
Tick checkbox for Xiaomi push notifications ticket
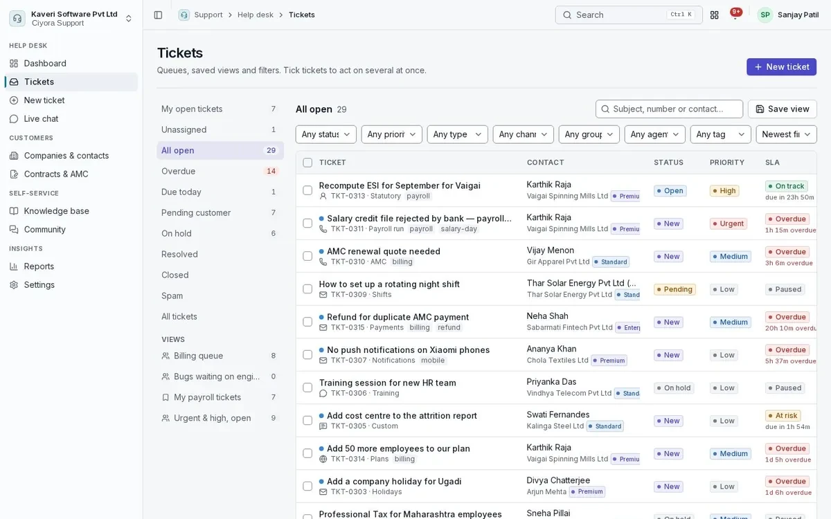pos(307,354)
